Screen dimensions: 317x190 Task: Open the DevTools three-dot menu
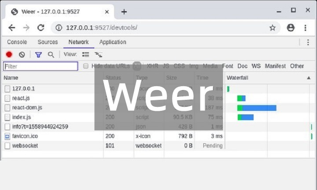[x=308, y=42]
